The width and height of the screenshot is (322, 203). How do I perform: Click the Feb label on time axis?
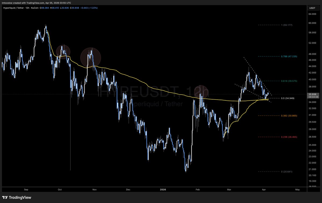198,190
